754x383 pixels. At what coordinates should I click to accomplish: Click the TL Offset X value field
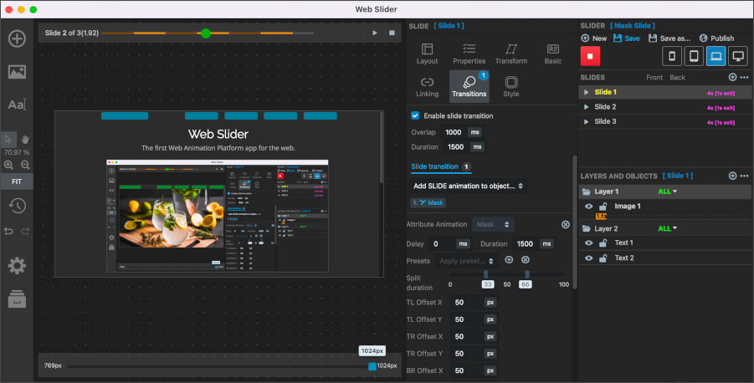pyautogui.click(x=466, y=303)
